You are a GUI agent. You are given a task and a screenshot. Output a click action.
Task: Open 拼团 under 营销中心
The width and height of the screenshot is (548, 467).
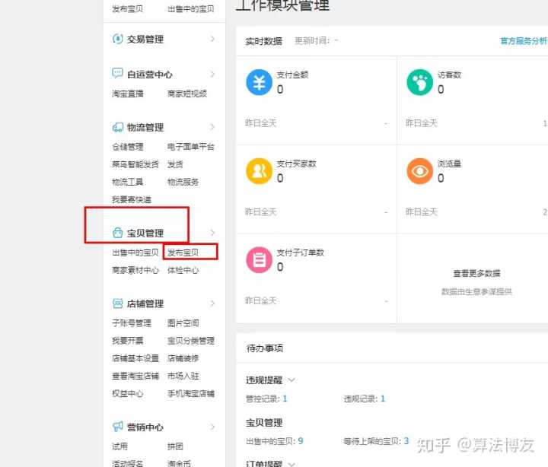[x=175, y=446]
